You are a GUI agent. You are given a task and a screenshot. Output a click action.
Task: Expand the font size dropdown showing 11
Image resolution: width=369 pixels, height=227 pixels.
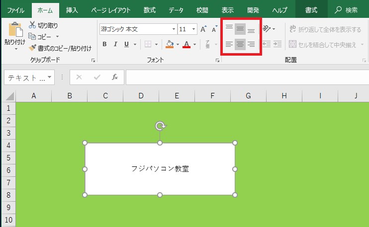tap(193, 29)
